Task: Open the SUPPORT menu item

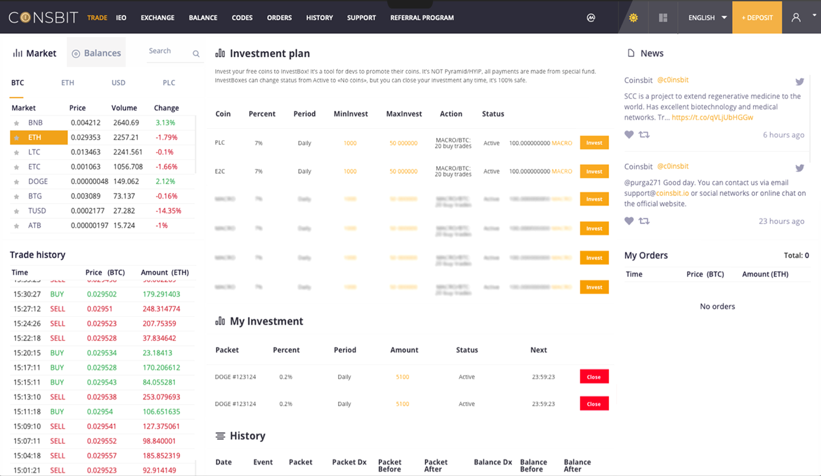Action: (x=361, y=17)
